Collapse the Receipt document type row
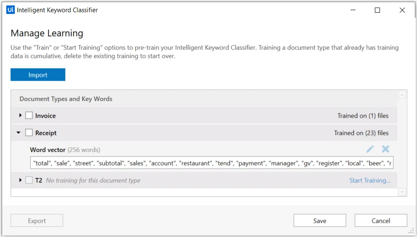The height and width of the screenshot is (237, 417). [x=19, y=132]
